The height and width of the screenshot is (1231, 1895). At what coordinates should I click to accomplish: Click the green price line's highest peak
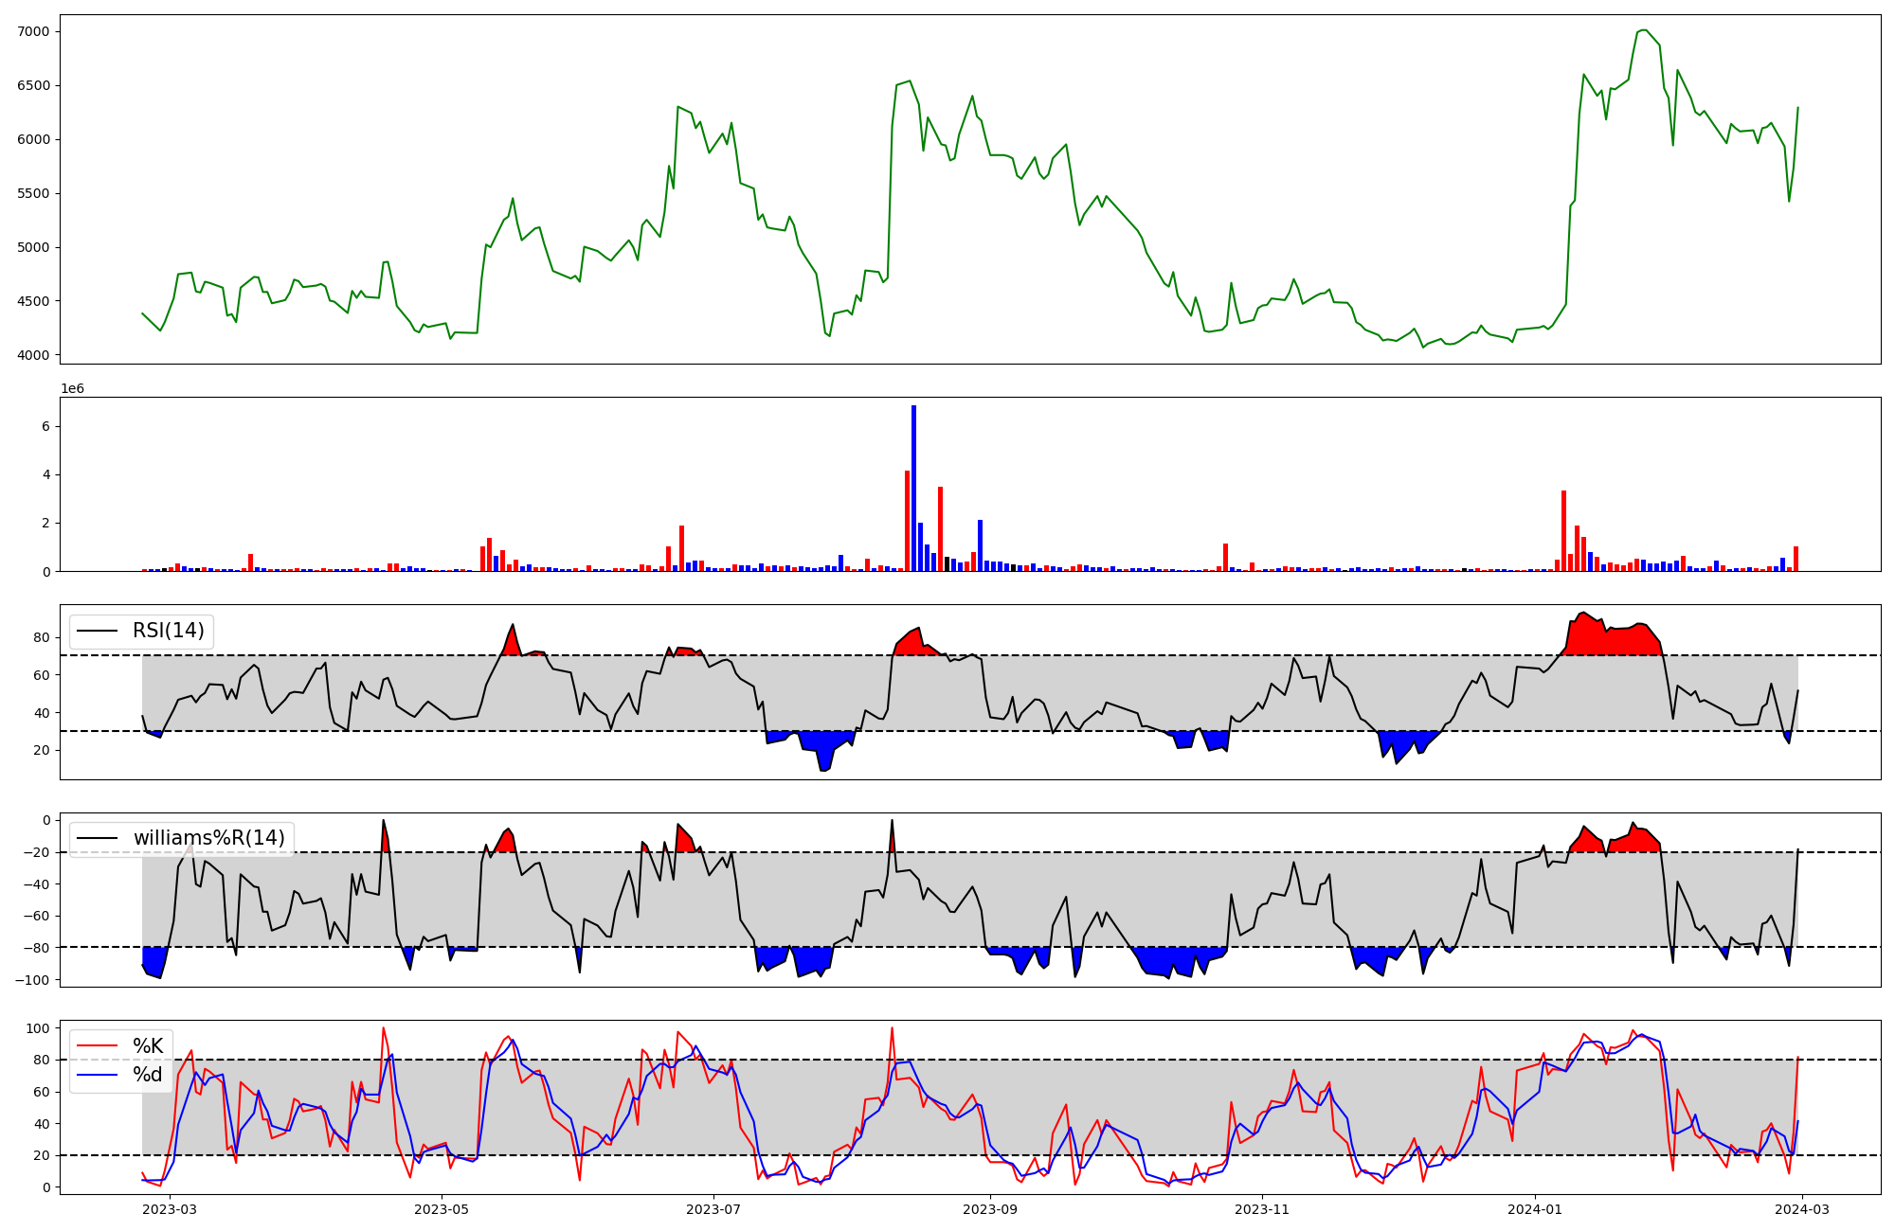1644,30
